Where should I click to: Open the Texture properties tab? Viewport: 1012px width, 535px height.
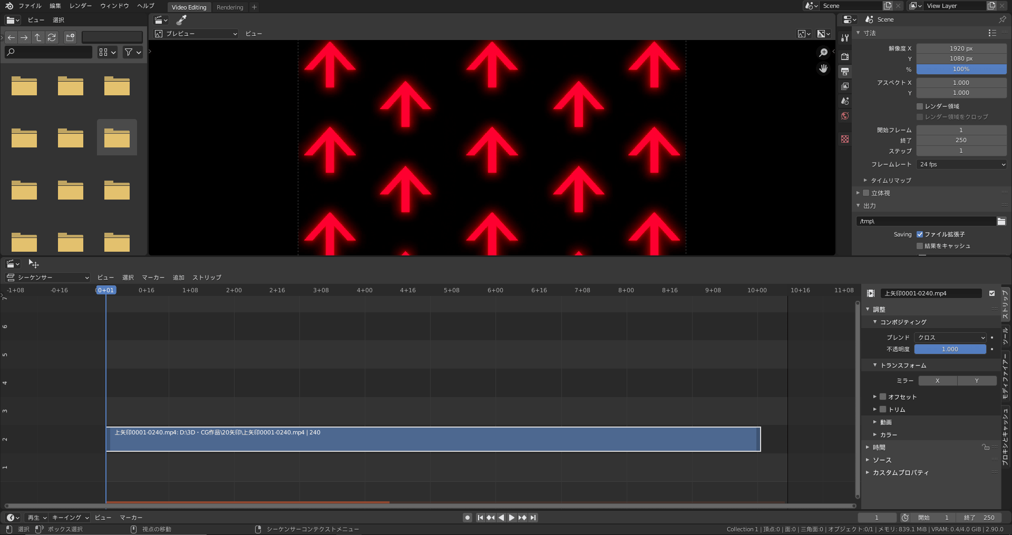845,139
